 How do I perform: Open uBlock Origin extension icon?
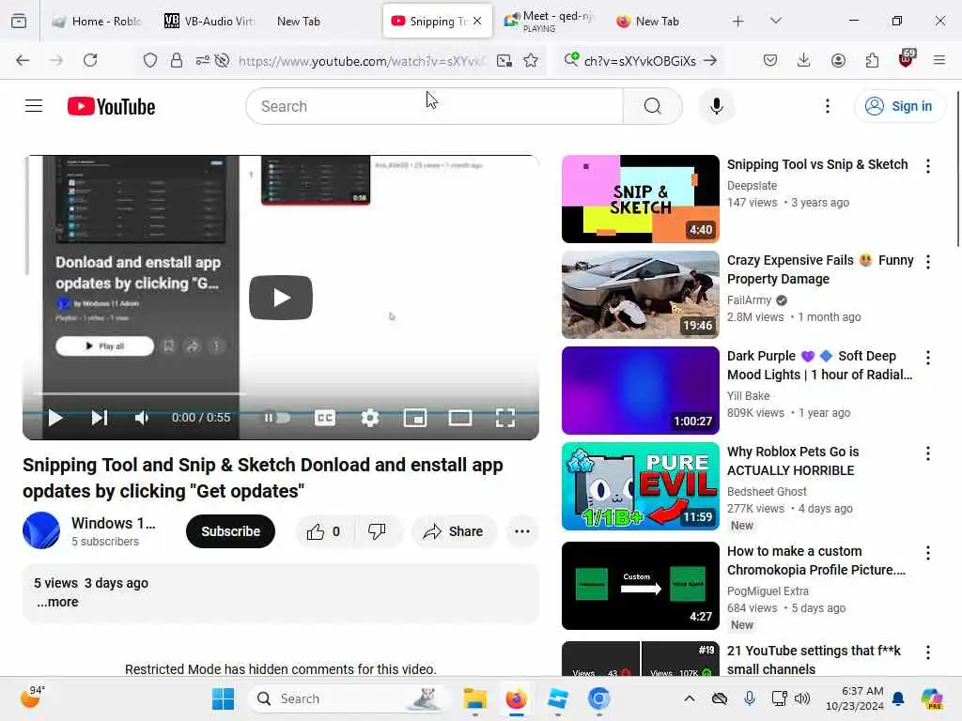(x=907, y=59)
